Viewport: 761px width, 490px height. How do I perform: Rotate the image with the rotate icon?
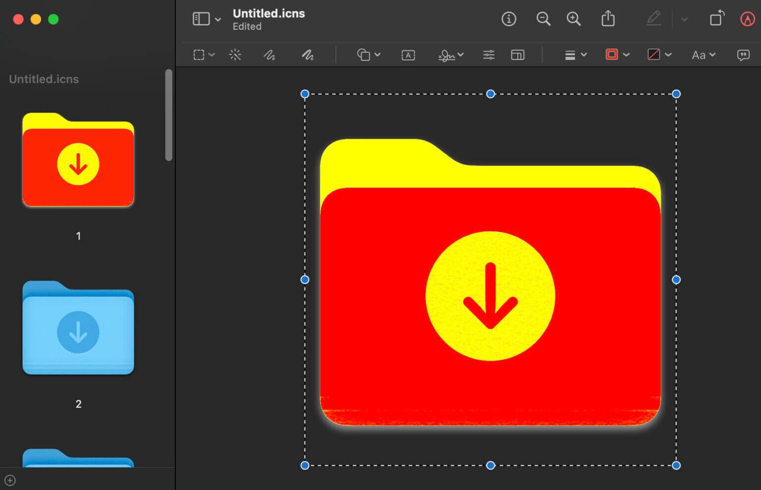click(x=717, y=19)
